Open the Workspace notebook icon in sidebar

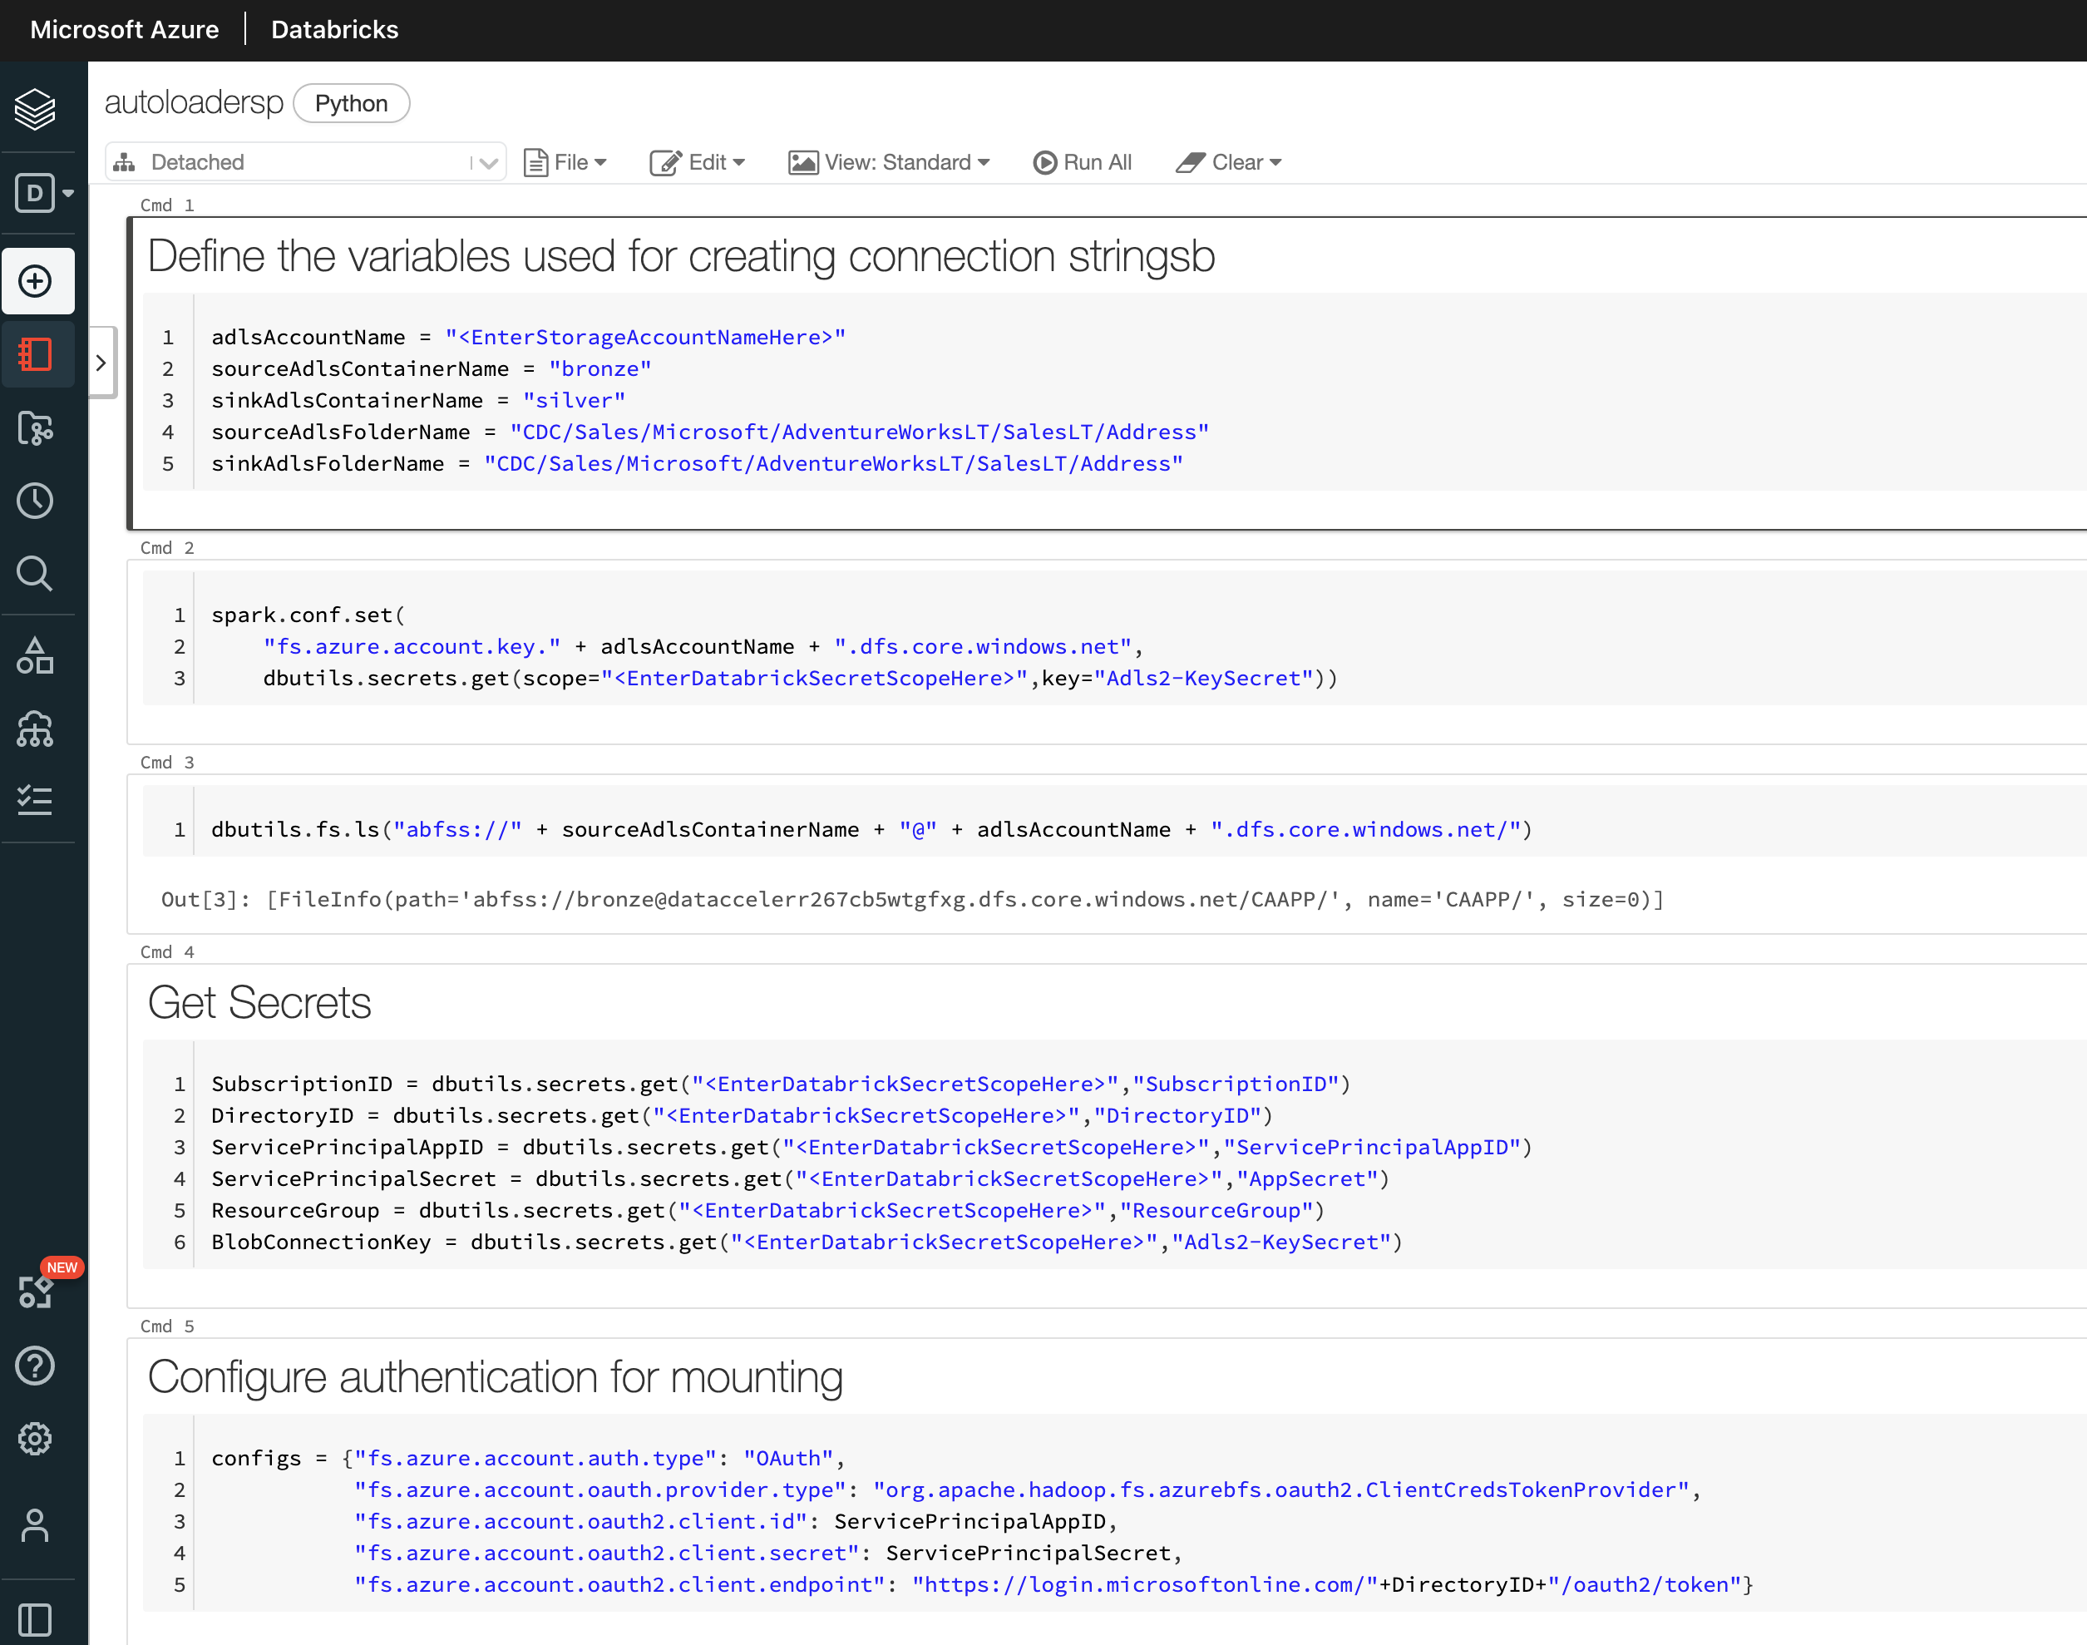pyautogui.click(x=37, y=354)
